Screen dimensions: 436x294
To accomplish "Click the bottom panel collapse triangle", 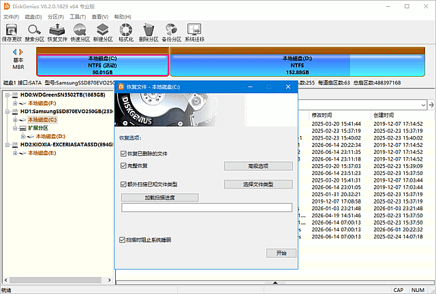I will pos(275,282).
